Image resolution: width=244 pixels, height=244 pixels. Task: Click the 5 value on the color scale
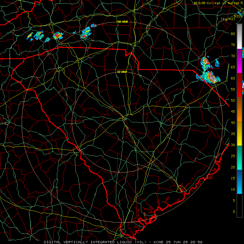click(x=234, y=201)
